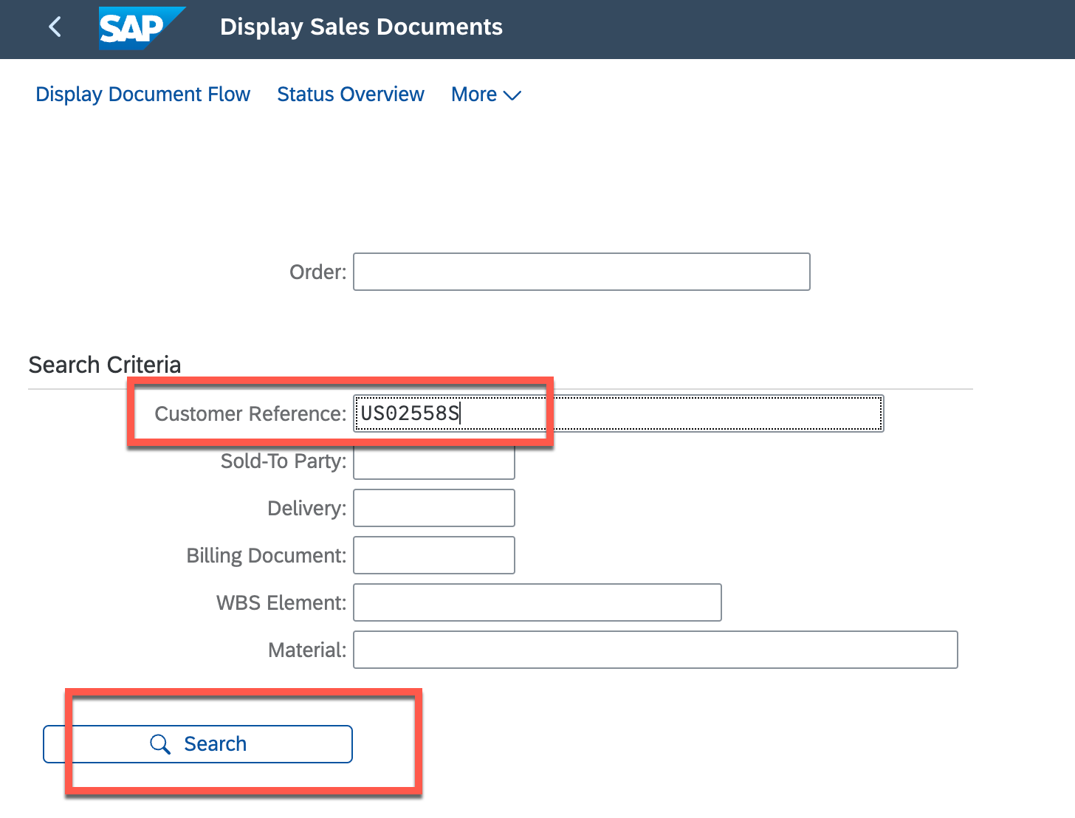Click the Search Criteria section heading
The width and height of the screenshot is (1075, 818).
click(x=104, y=365)
